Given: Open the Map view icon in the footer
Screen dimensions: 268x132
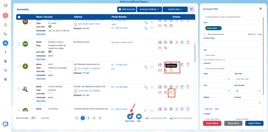Looking at the screenshot, I should tap(139, 117).
